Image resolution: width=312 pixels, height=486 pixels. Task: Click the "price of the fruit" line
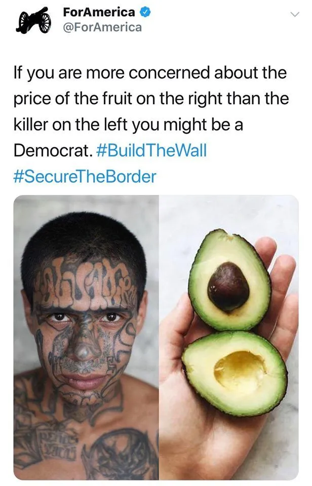click(151, 99)
